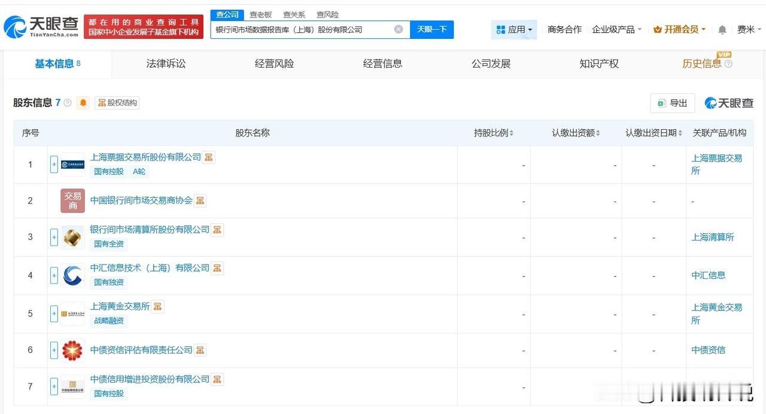This screenshot has width=766, height=414.
Task: Switch to the 知识产权 tab
Action: (599, 64)
